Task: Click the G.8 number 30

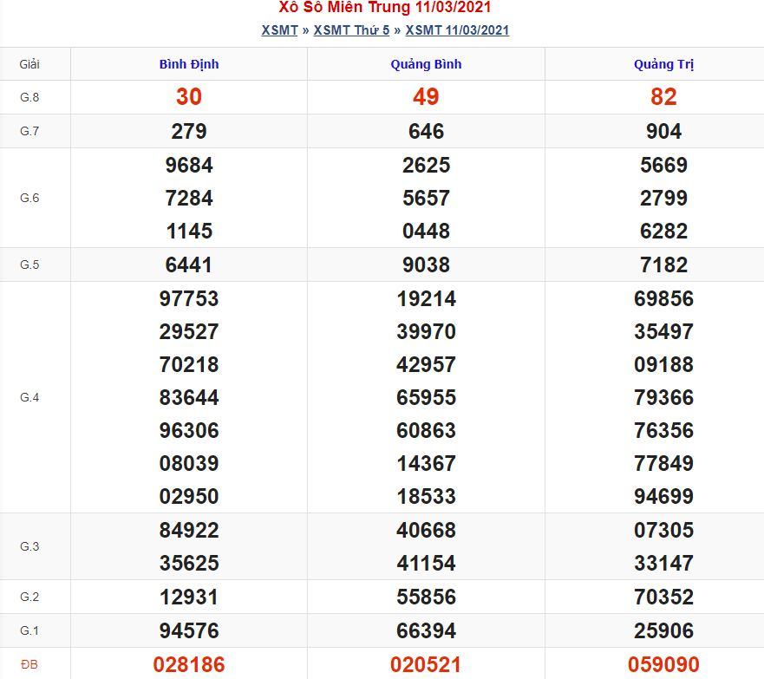Action: tap(189, 96)
